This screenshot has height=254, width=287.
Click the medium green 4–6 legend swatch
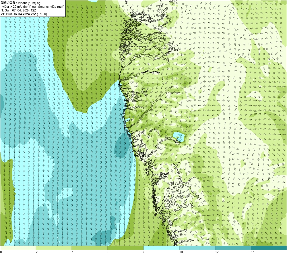pyautogui.click(x=90, y=248)
